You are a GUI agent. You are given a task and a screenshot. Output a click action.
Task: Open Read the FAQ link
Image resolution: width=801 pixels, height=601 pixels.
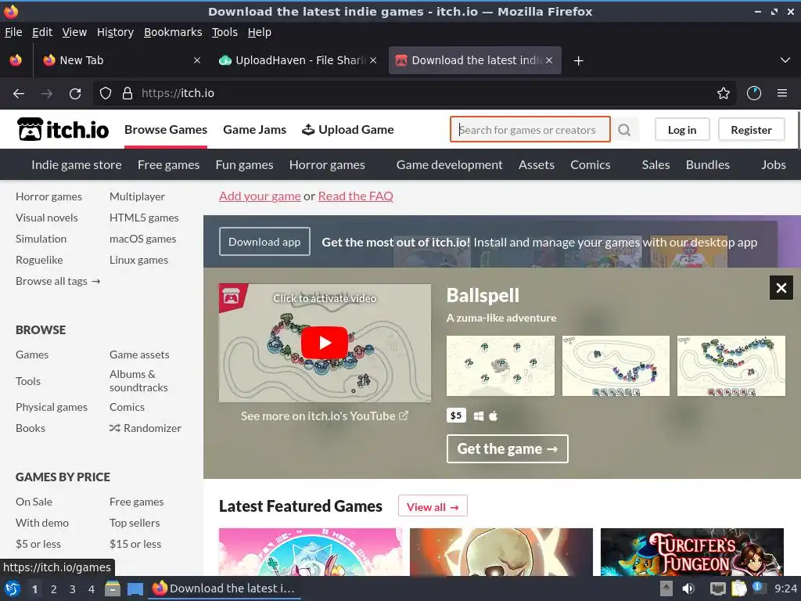tap(356, 196)
